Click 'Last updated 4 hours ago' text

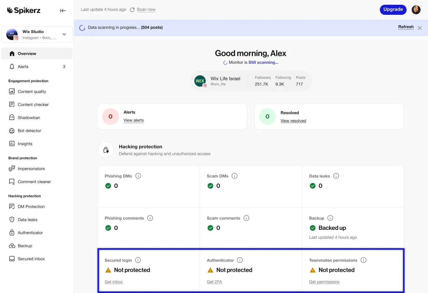pyautogui.click(x=333, y=237)
